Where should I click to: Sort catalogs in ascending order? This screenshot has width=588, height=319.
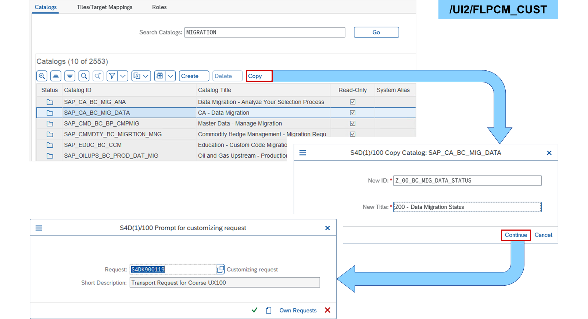pos(56,76)
